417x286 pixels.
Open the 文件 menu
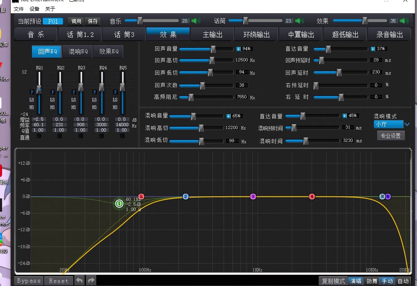(x=18, y=9)
